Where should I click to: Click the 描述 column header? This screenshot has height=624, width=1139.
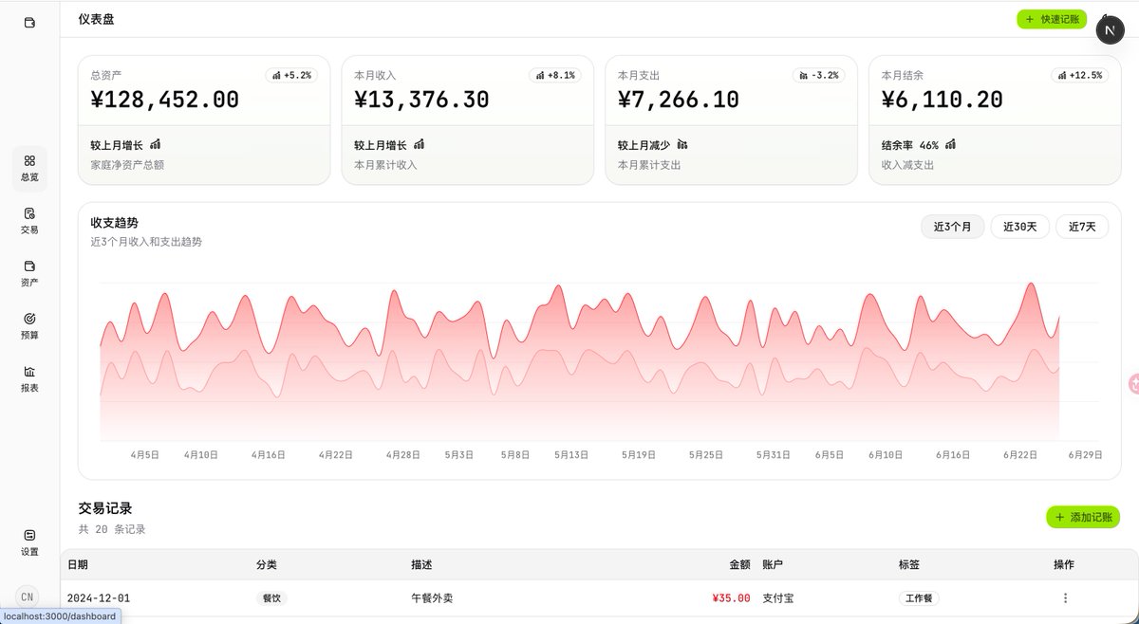click(421, 564)
